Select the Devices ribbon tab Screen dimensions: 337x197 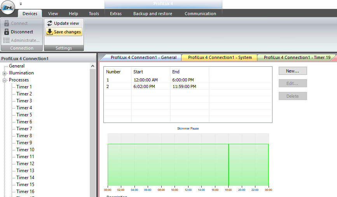[x=30, y=14]
